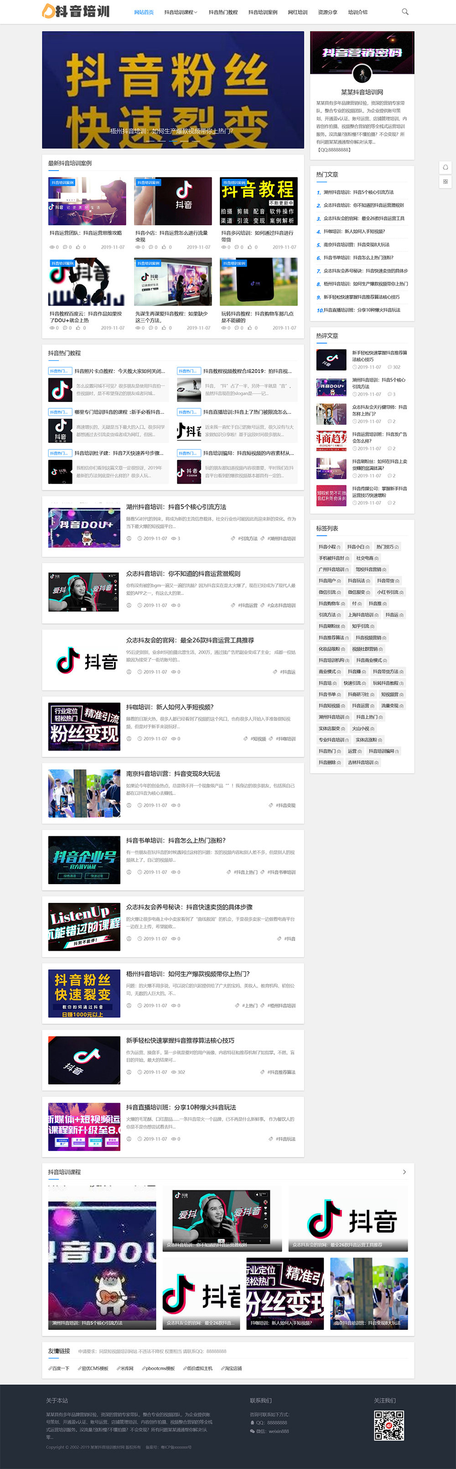The height and width of the screenshot is (1469, 456).
Task: Open article 众志抖友会养号秘诀 in main list
Action: (x=189, y=907)
